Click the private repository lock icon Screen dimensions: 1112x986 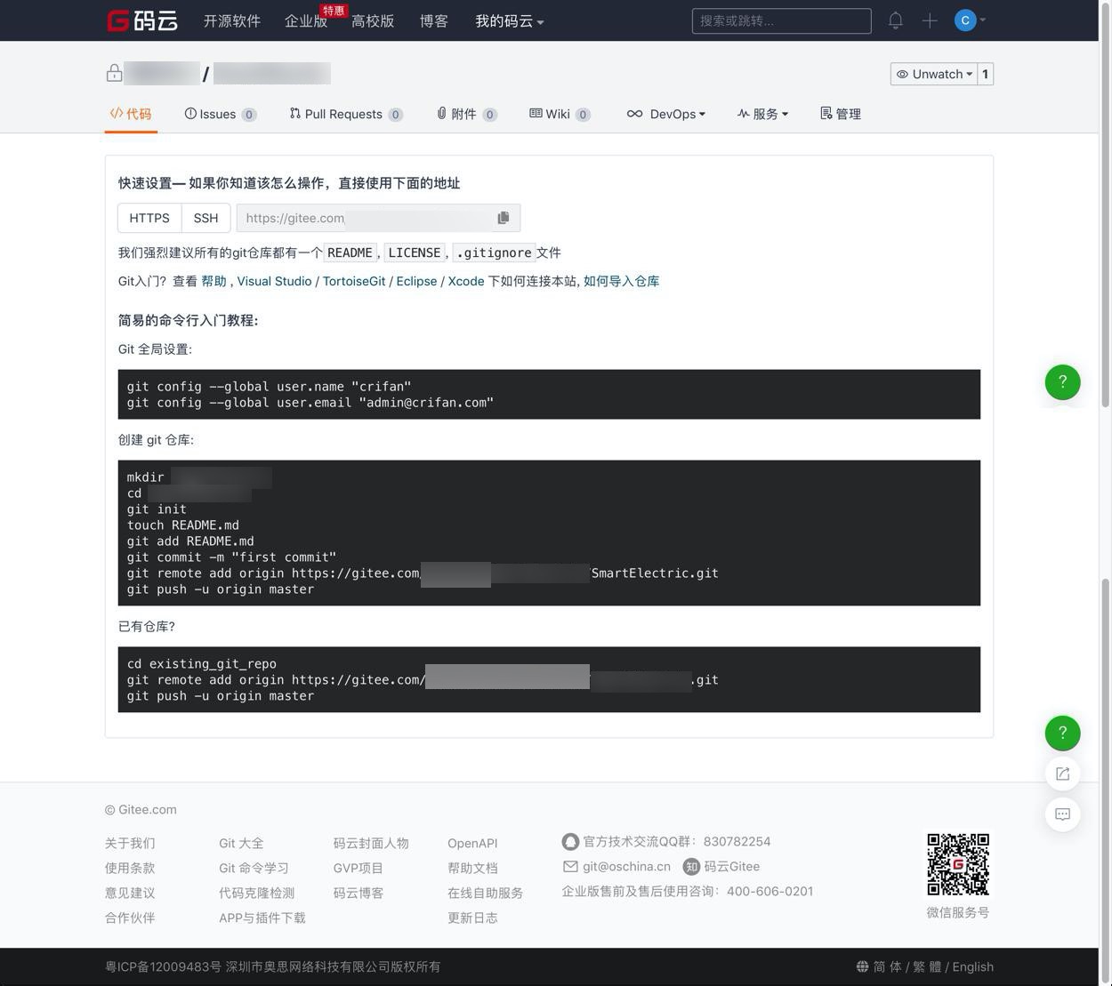(x=114, y=73)
